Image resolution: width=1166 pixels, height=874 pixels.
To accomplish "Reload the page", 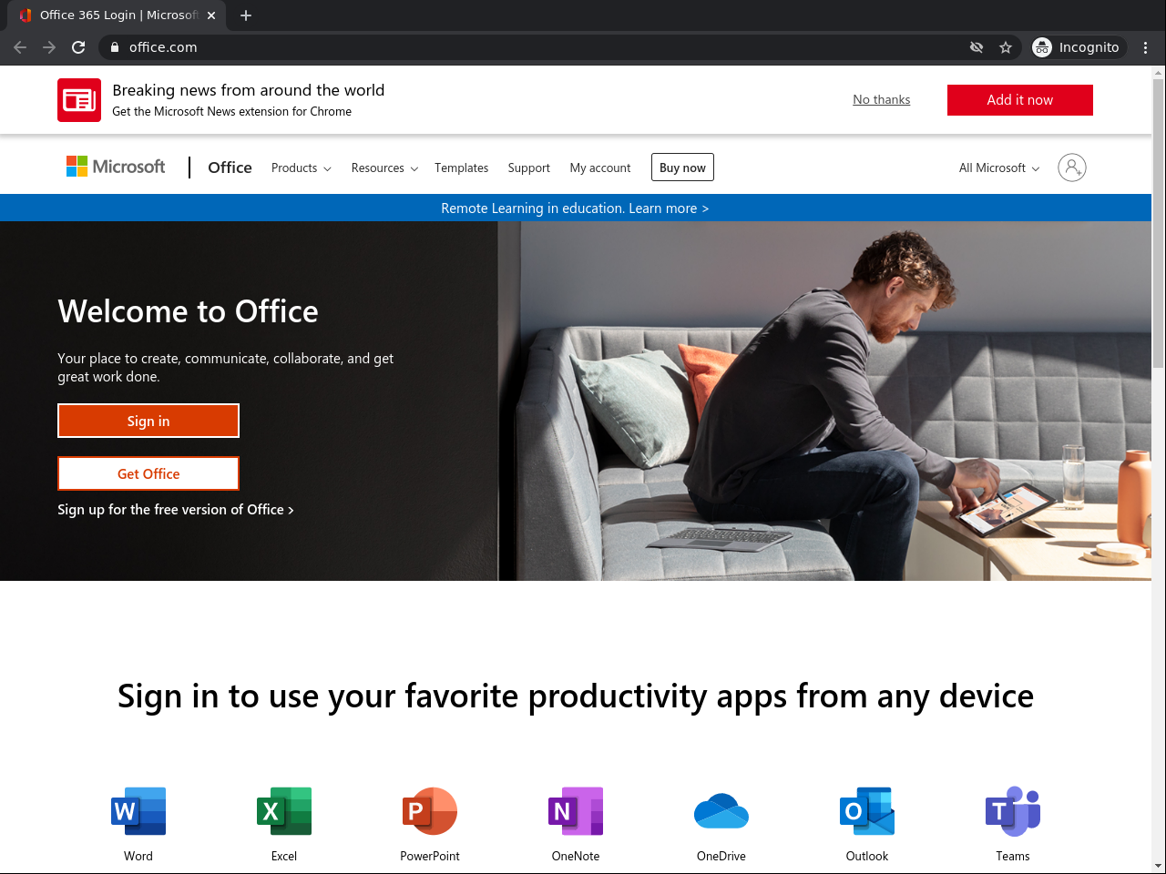I will pos(78,47).
